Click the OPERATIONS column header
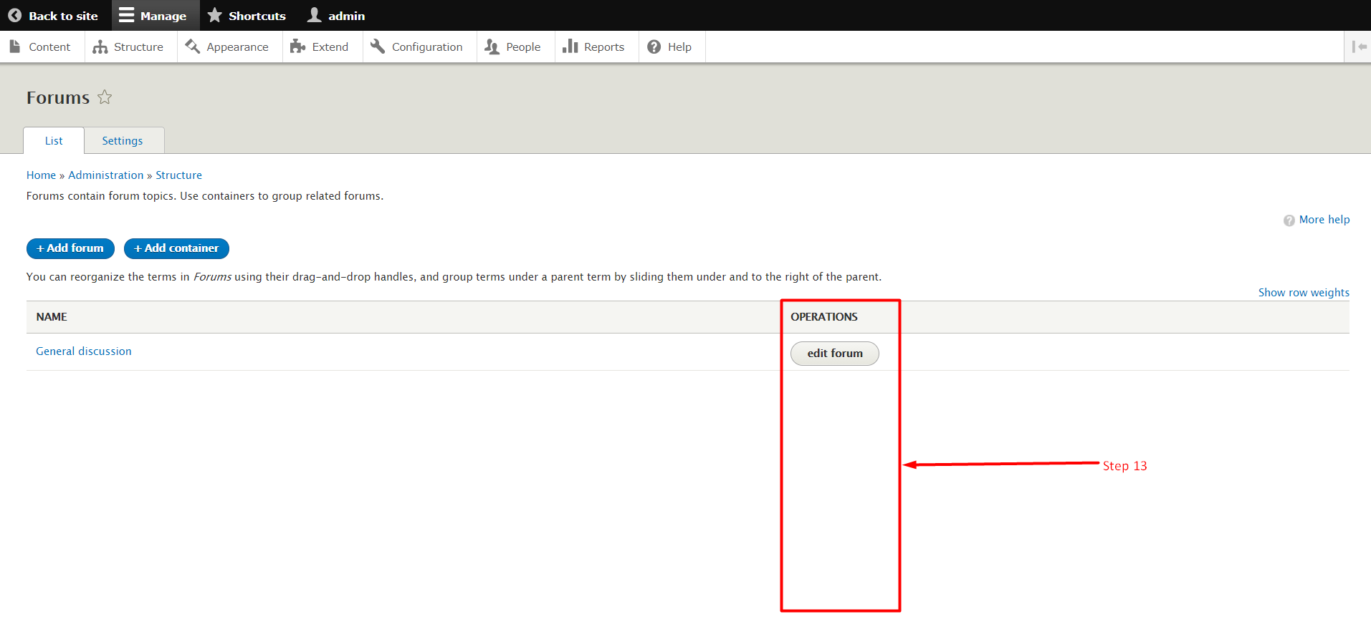The image size is (1371, 642). click(x=823, y=316)
